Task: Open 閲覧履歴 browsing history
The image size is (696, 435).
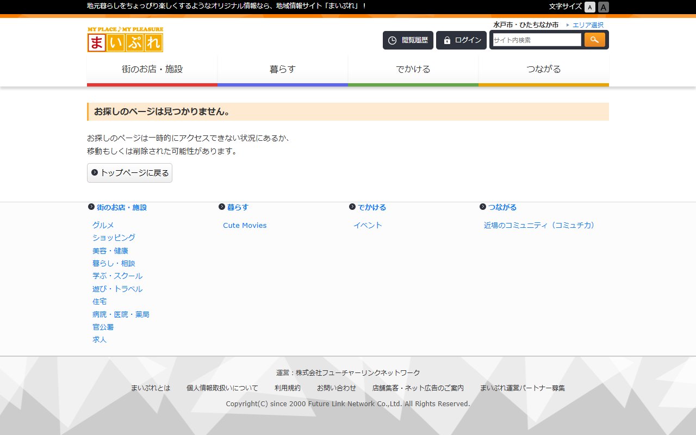Action: [x=408, y=40]
